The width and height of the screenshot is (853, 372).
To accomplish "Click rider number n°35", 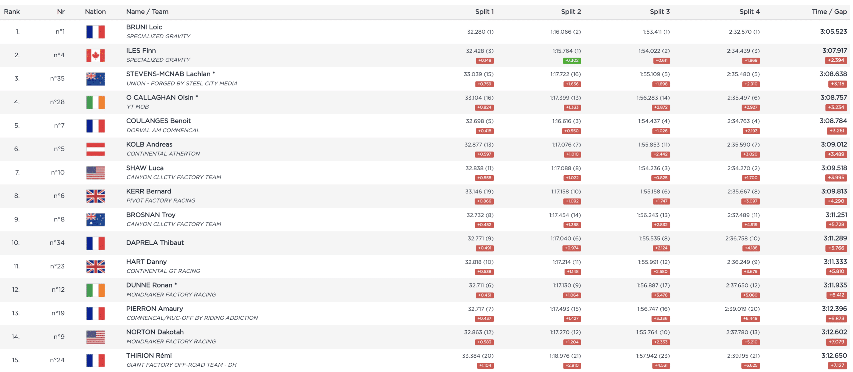I will [57, 79].
